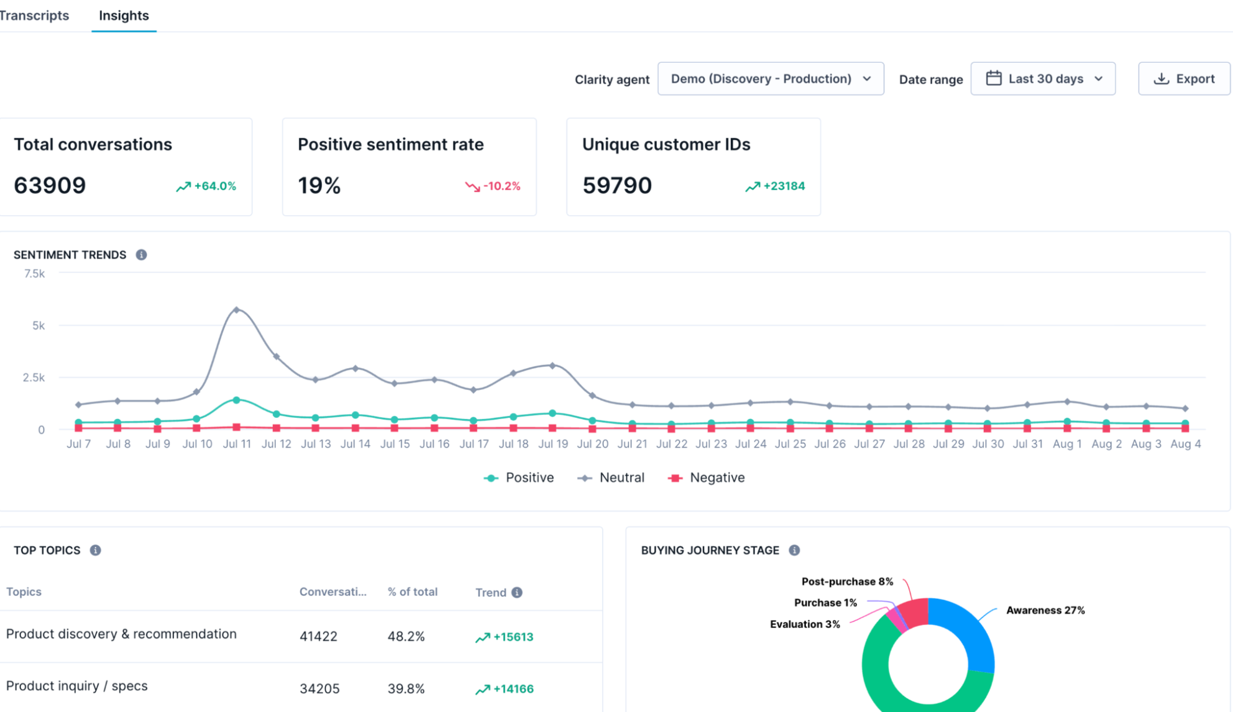Click the Sentiment Trends info icon

point(142,255)
